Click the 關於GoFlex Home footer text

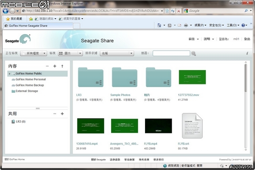[15, 159]
